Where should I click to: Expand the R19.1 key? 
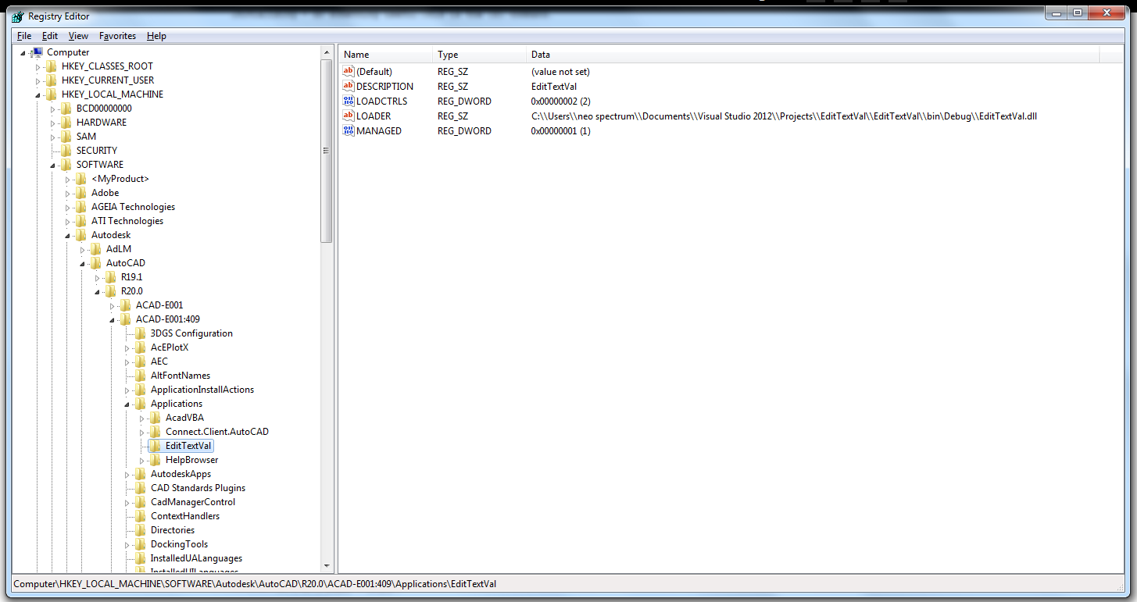pyautogui.click(x=97, y=277)
